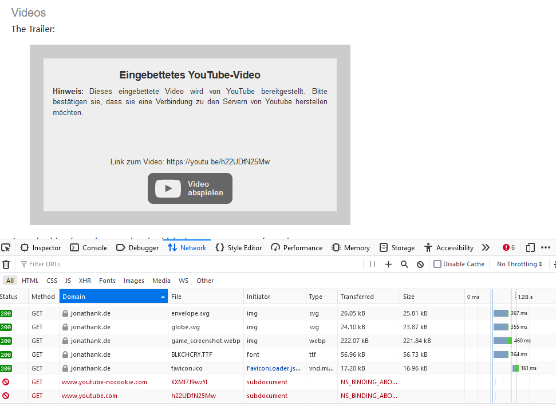Open the Style Editor tab

tap(239, 248)
